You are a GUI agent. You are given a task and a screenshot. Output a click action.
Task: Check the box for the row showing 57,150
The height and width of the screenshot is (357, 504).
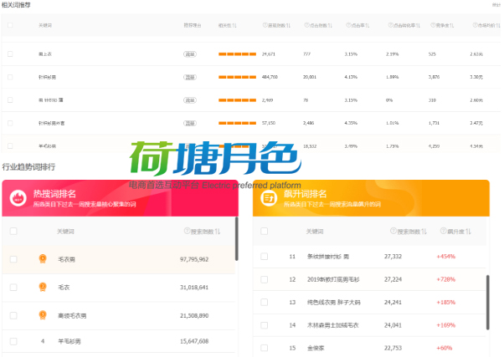point(10,123)
